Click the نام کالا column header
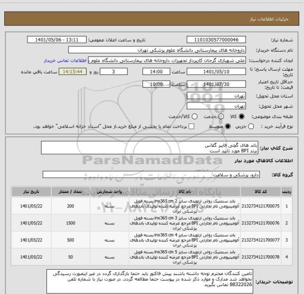The width and height of the screenshot is (304, 294). (x=184, y=192)
